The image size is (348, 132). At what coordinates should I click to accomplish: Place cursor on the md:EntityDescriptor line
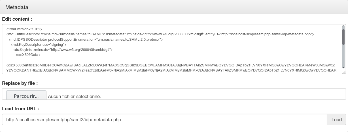click(160, 34)
